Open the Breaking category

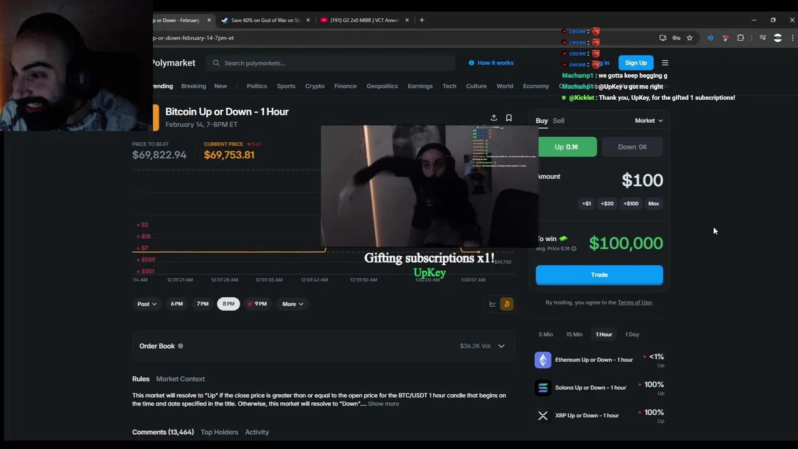click(x=193, y=86)
